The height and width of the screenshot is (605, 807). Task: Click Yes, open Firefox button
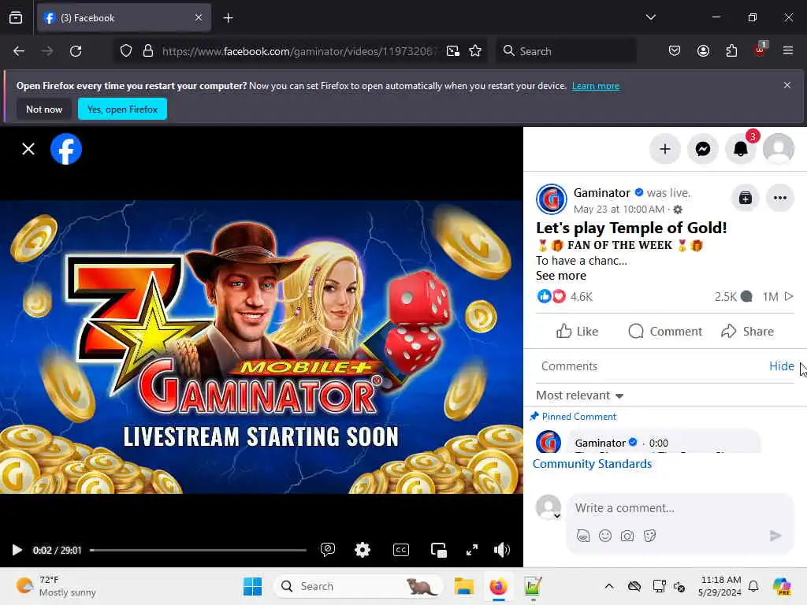tap(122, 109)
